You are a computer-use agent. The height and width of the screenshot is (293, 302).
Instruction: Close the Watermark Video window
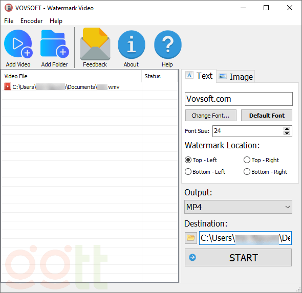(x=290, y=8)
